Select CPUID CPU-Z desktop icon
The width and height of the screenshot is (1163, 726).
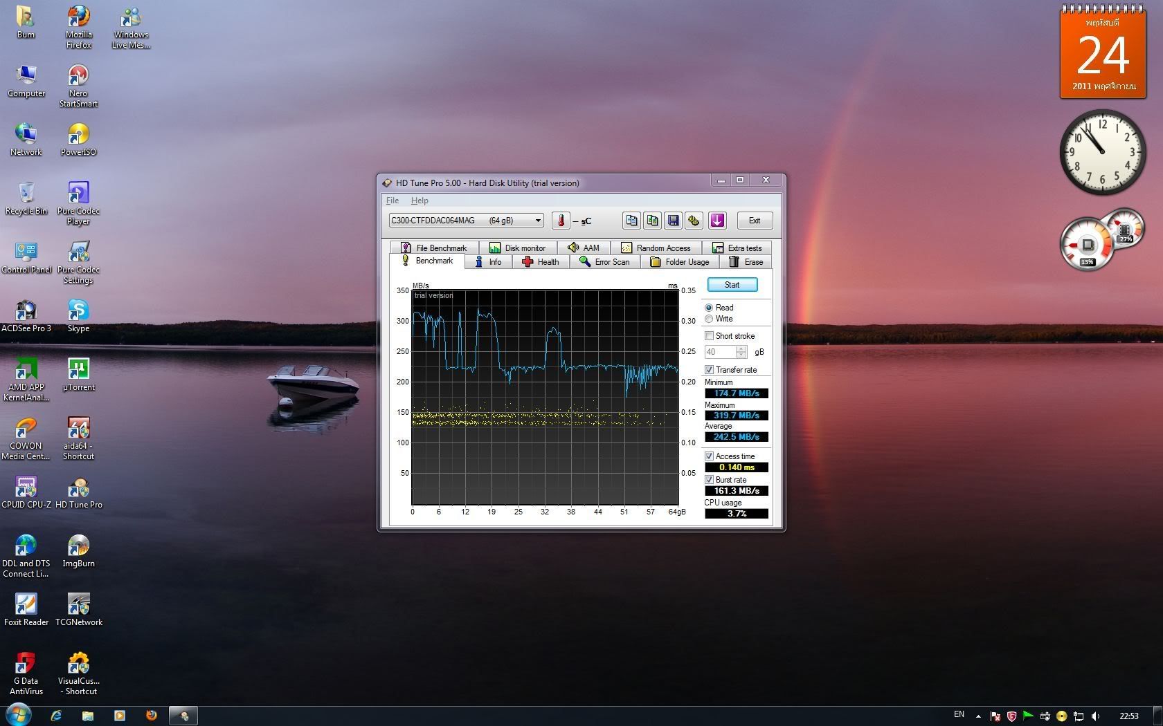coord(26,492)
